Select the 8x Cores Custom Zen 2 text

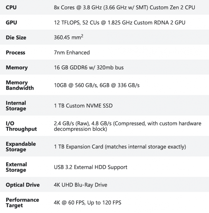124,7
